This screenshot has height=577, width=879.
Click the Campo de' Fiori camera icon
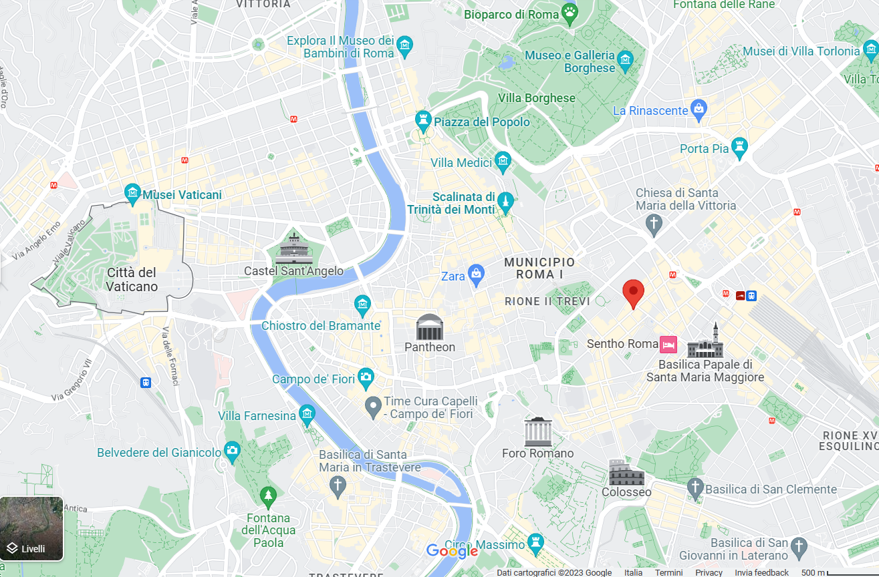pos(365,378)
